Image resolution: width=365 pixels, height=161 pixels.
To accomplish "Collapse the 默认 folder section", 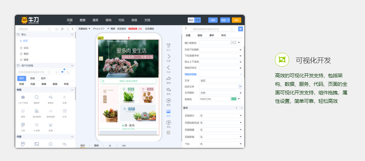I will [72, 34].
